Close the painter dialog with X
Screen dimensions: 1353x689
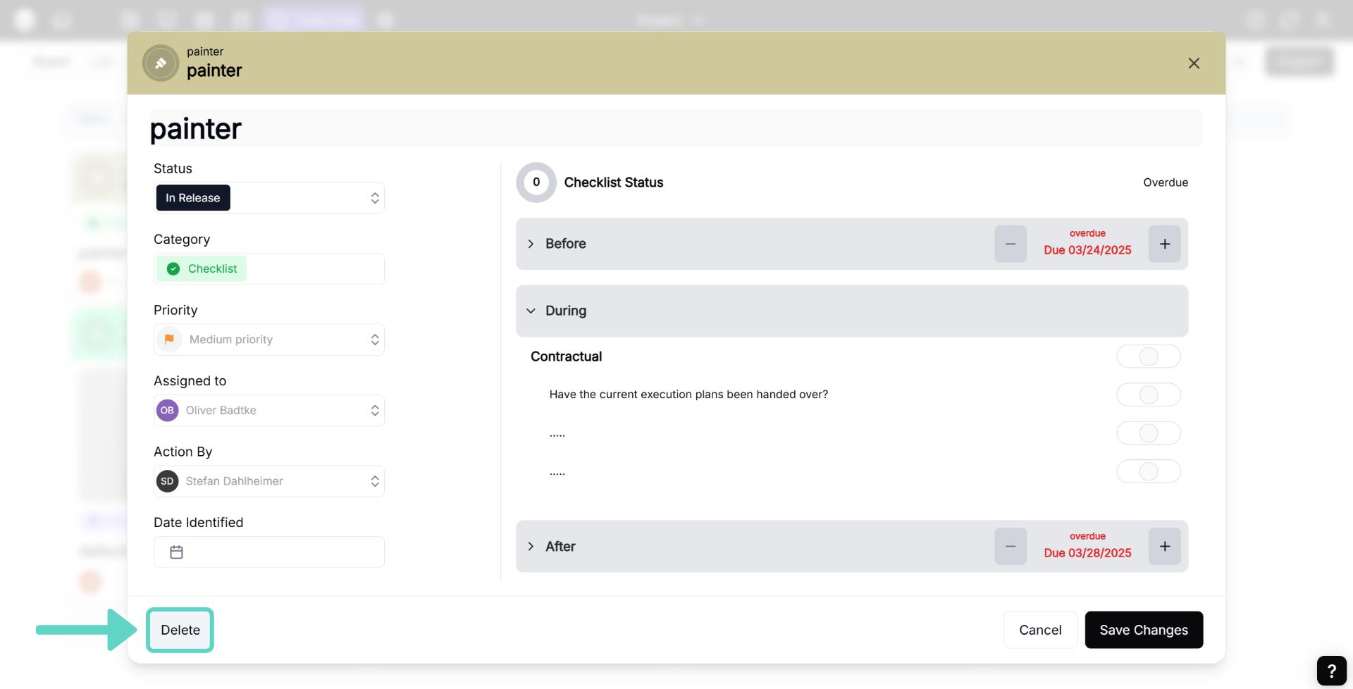coord(1194,63)
